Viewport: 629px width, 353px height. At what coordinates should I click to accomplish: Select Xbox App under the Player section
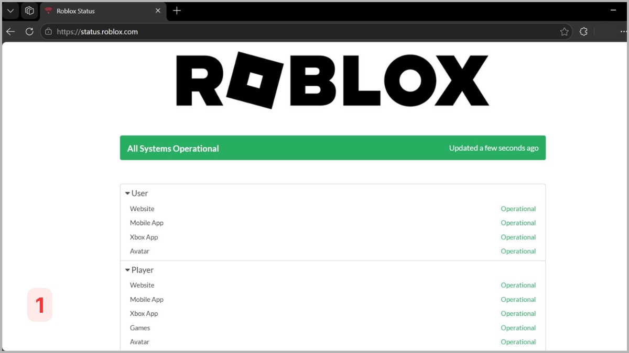click(x=144, y=313)
